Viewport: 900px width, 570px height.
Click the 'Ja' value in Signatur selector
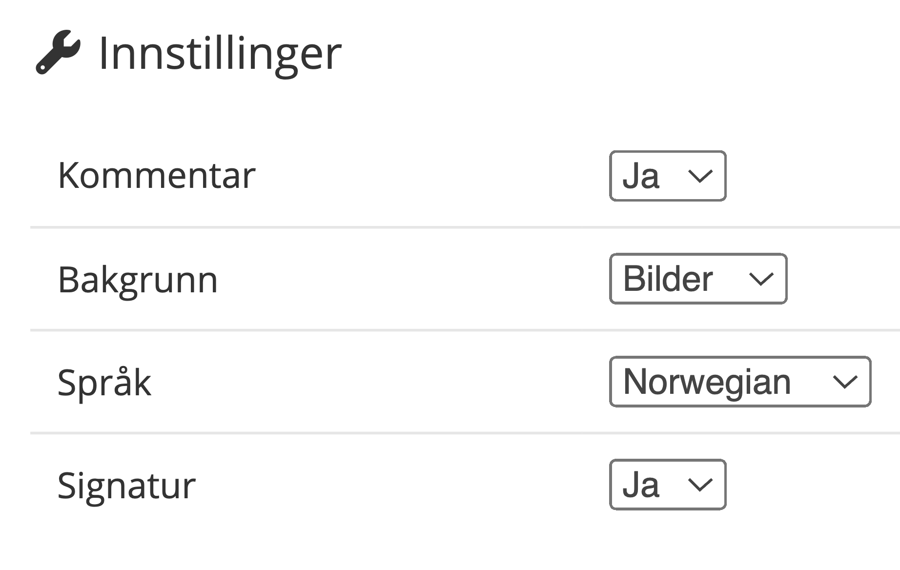[x=641, y=485]
